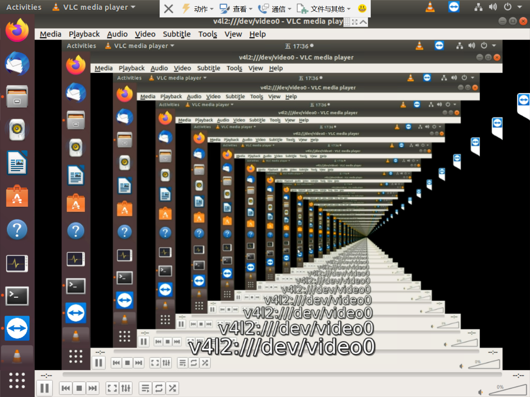Launch Firefox from the Ubuntu dock
The image size is (530, 397).
(x=17, y=31)
